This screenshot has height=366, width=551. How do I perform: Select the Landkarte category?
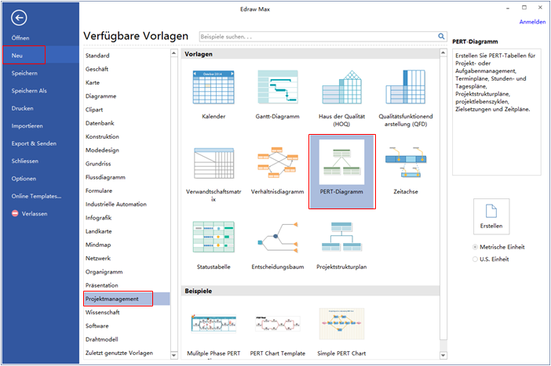point(98,231)
